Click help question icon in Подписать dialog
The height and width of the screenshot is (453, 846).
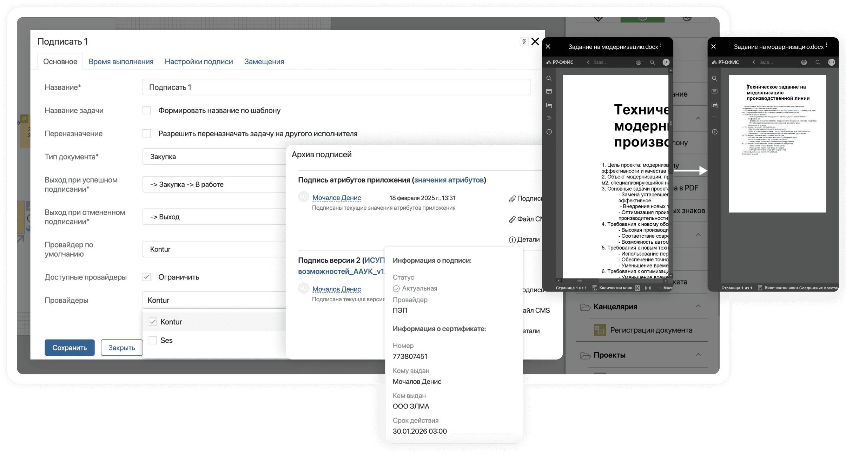[x=524, y=42]
